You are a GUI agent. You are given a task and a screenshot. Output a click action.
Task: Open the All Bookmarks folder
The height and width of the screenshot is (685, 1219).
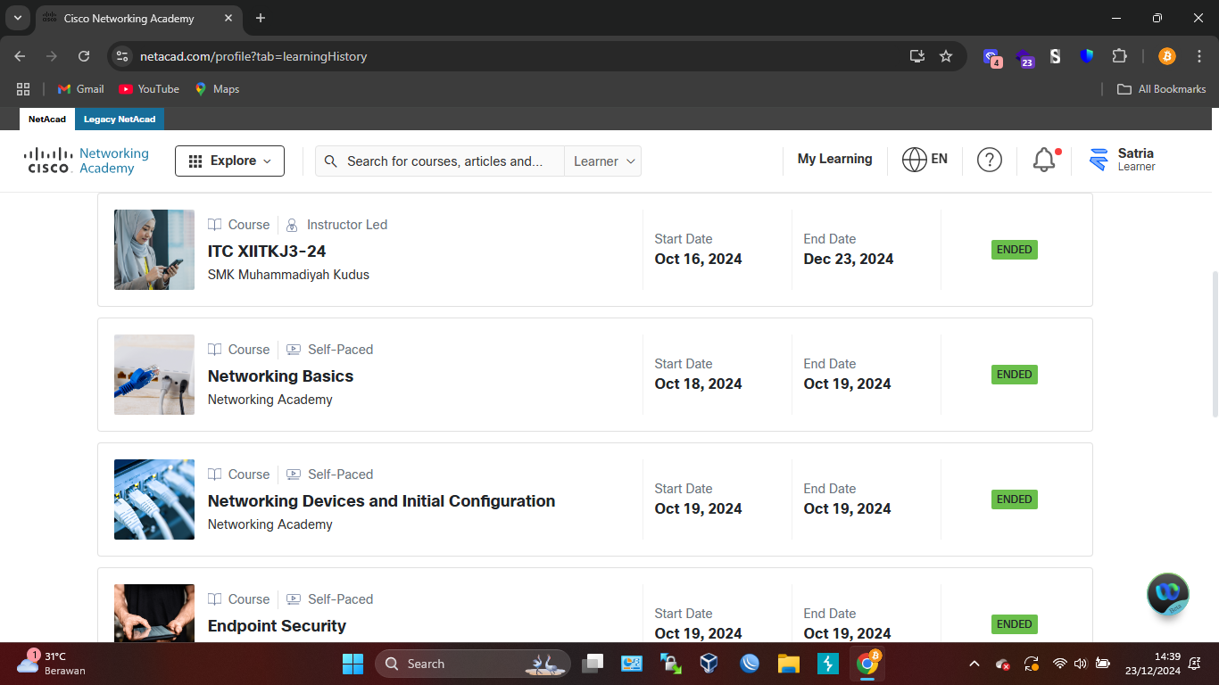[1162, 89]
